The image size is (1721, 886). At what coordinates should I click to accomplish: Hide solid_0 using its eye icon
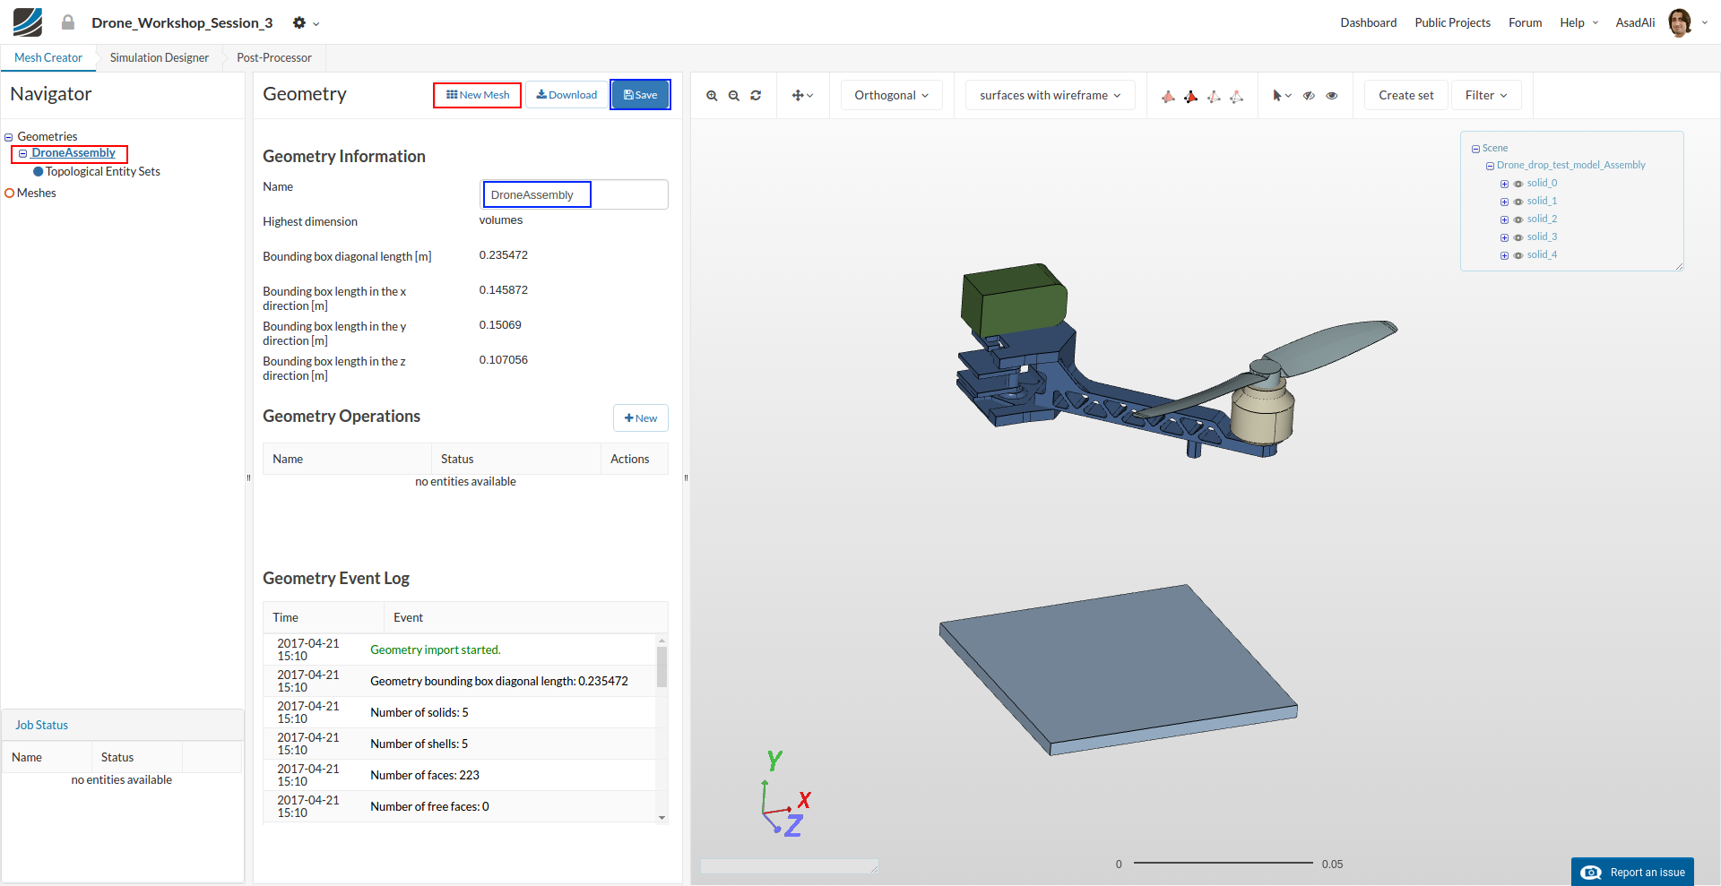(1518, 184)
